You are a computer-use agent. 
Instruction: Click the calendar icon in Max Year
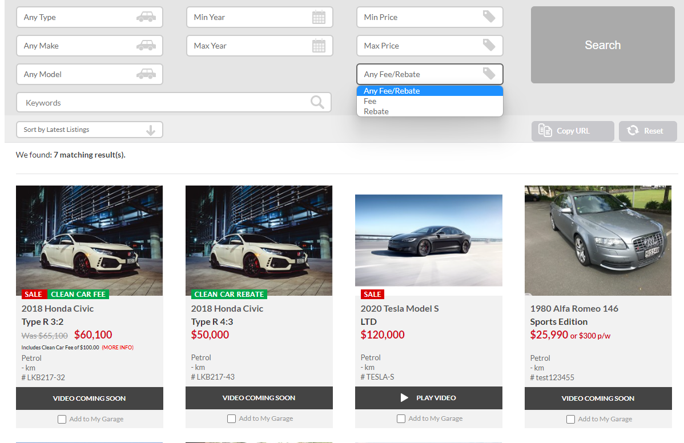[319, 46]
